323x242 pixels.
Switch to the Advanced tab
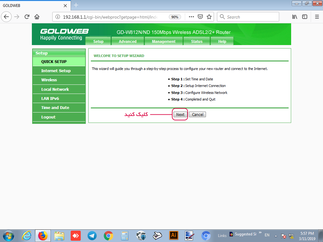[127, 41]
